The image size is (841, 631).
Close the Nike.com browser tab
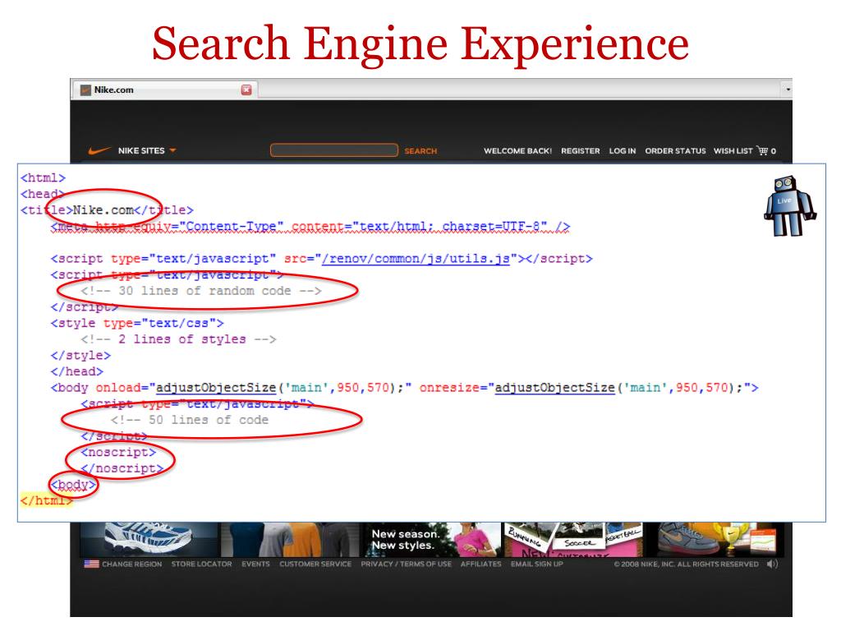[246, 90]
